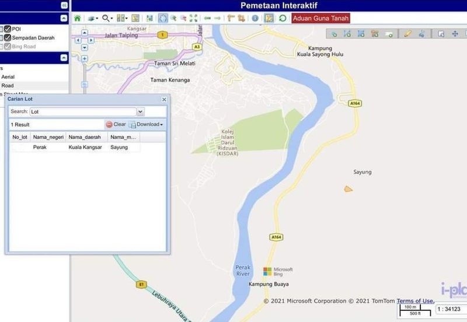Select the Road basemap item
Viewport: 467px width, 322px height.
(8, 85)
